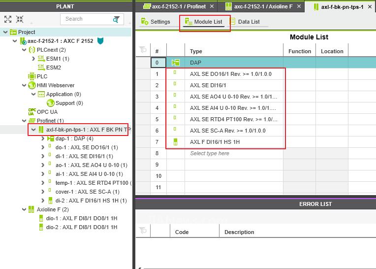Click the dio-2 module icon
Image resolution: width=376 pixels, height=269 pixels.
click(41, 227)
